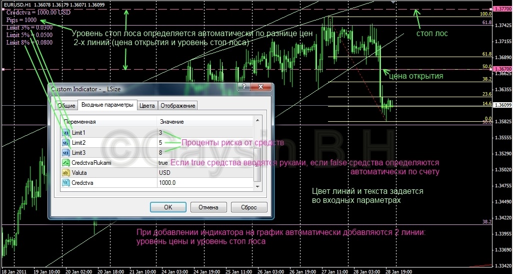Click the Limit1 integer parameter icon
The width and height of the screenshot is (513, 274).
pos(66,133)
